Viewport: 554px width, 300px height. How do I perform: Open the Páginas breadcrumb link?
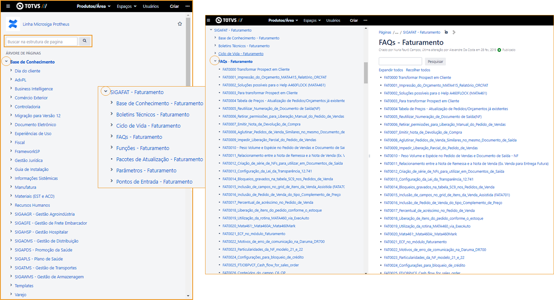[385, 32]
